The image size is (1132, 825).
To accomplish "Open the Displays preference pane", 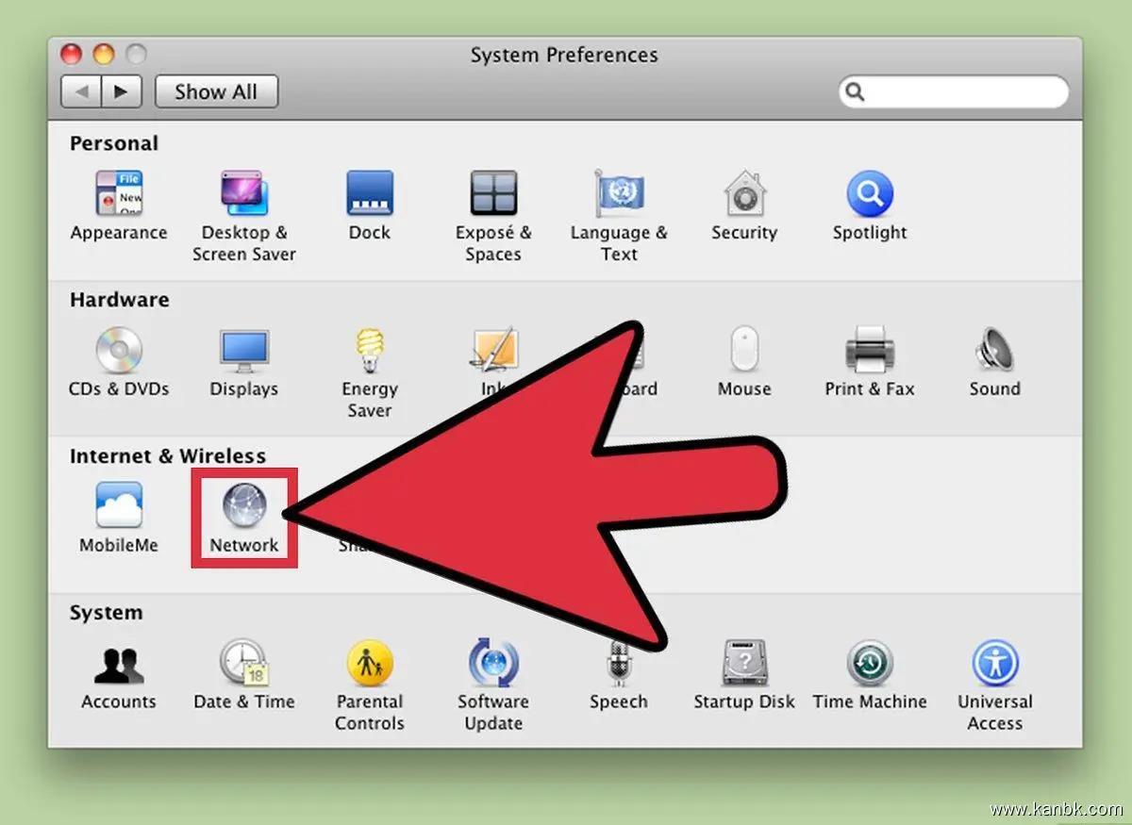I will [x=244, y=351].
